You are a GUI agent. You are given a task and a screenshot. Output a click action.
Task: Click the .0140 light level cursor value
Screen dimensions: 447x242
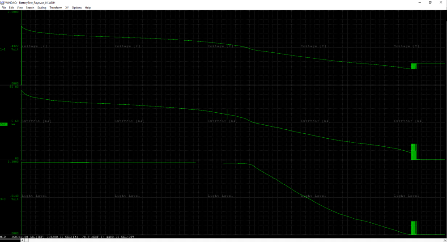(15, 196)
